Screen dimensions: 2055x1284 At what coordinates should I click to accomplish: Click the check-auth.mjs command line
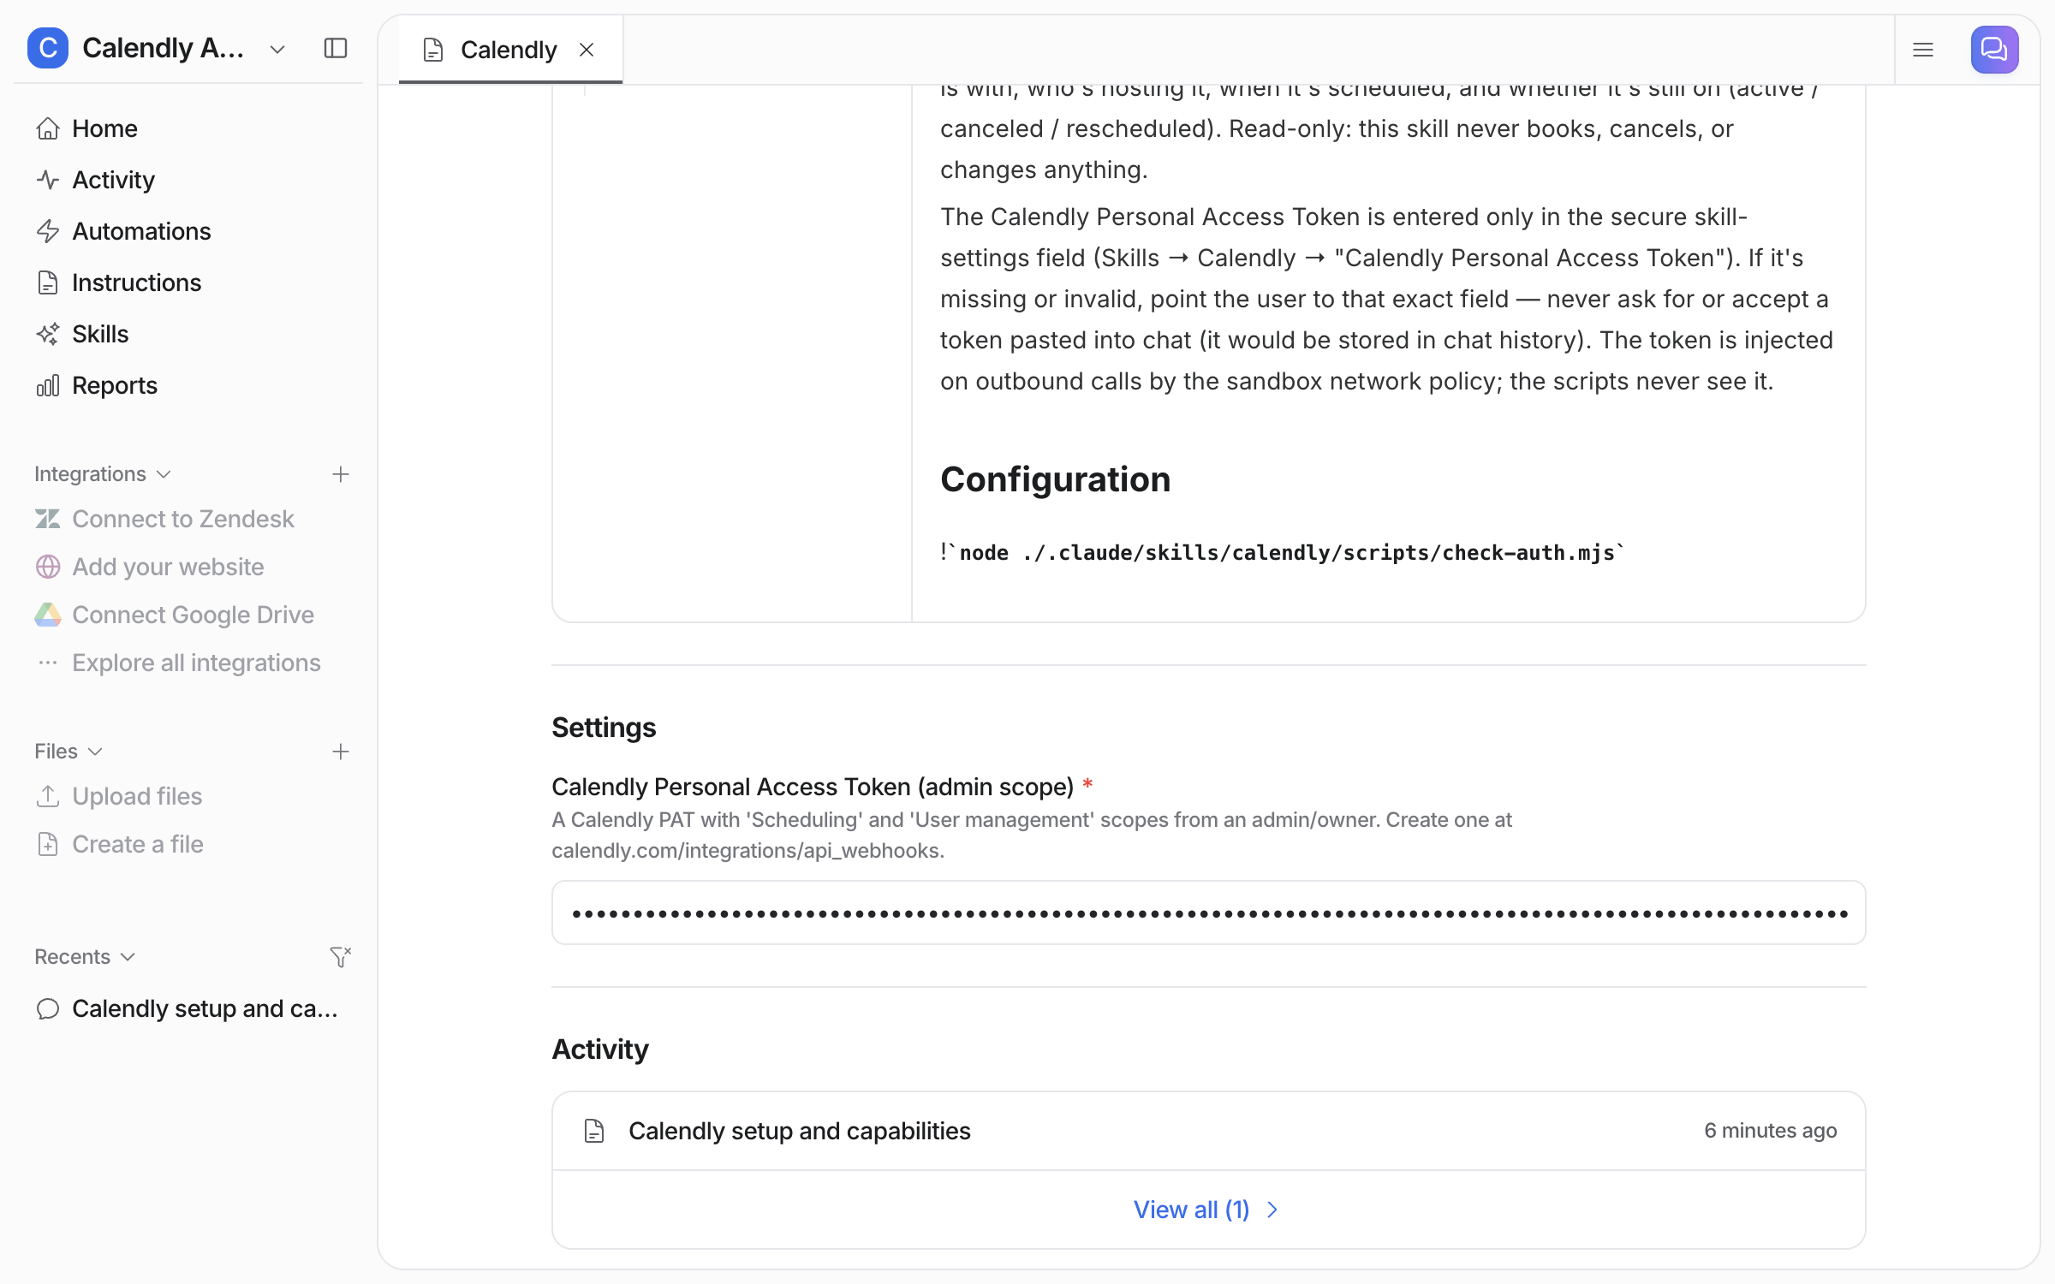point(1283,552)
